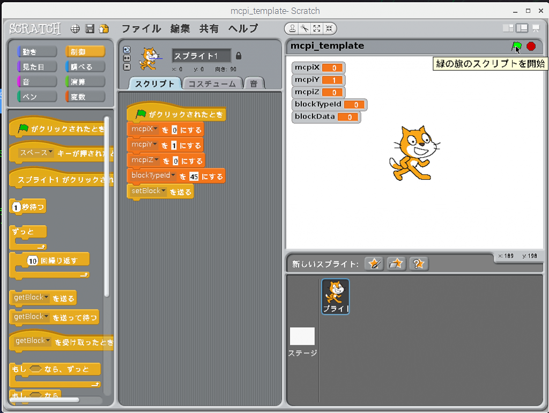
Task: Stop everything with the red stop sign
Action: (531, 46)
